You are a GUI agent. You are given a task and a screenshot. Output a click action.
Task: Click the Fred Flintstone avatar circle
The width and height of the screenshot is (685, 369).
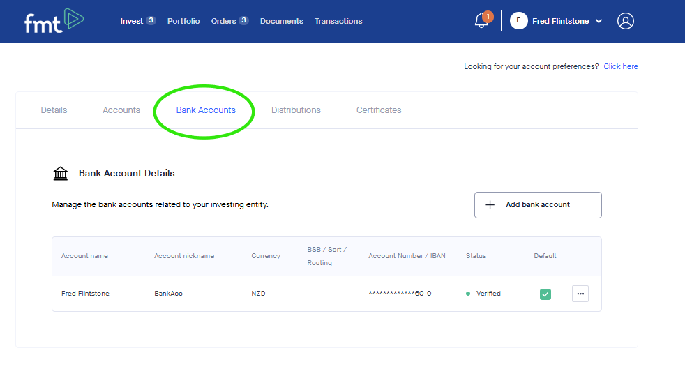(518, 21)
